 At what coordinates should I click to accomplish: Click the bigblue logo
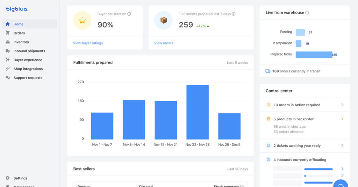pos(16,9)
